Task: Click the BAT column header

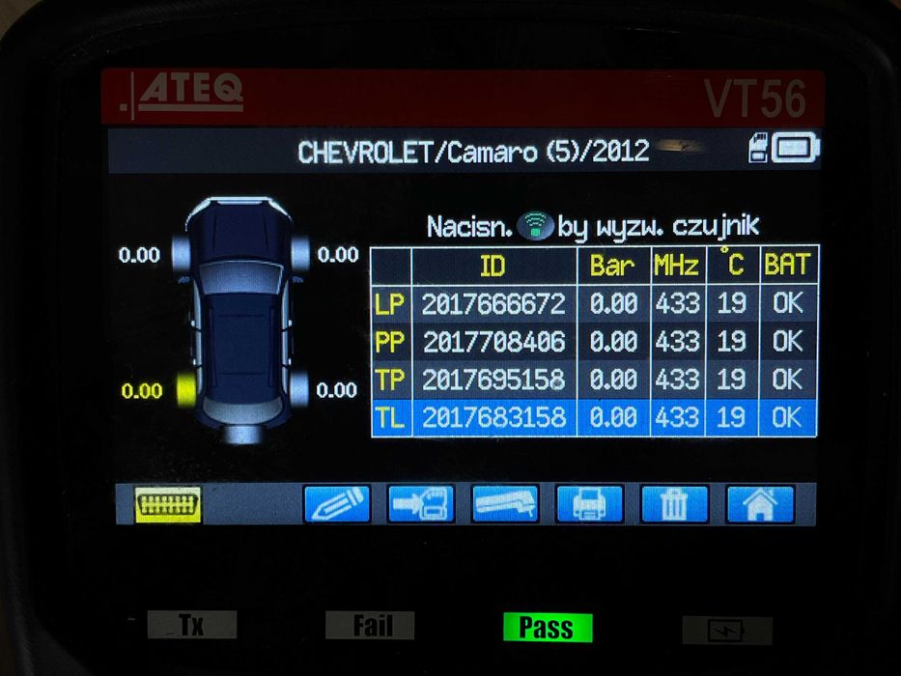Action: pos(788,265)
